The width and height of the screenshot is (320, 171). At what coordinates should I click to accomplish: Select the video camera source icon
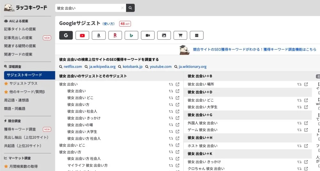tap(148, 35)
